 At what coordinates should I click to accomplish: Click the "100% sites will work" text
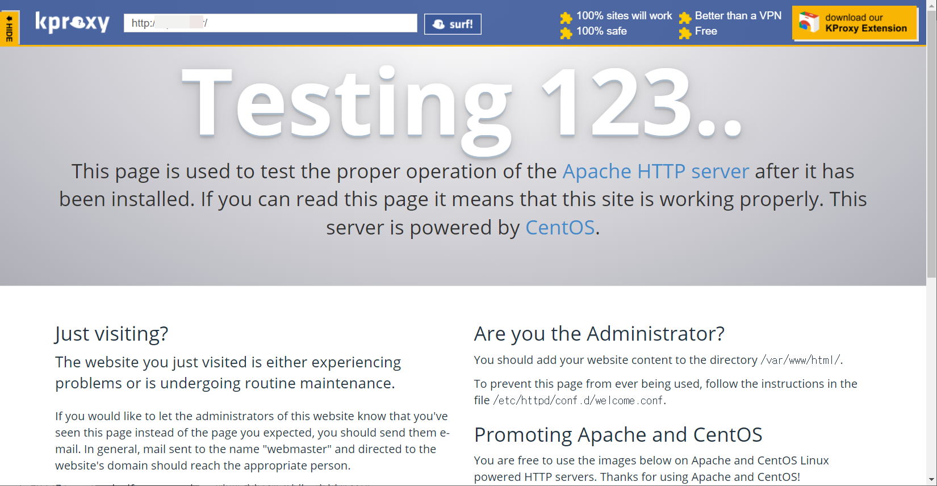click(x=624, y=16)
